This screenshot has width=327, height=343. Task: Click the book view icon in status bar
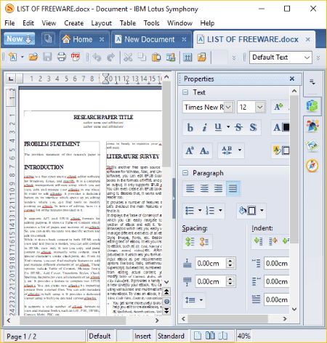[x=223, y=336]
